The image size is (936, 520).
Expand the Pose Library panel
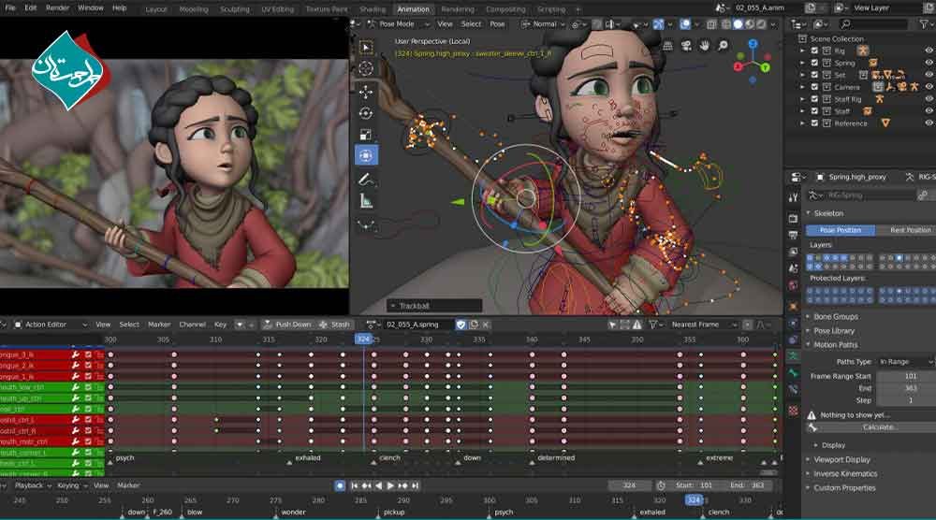coord(833,331)
